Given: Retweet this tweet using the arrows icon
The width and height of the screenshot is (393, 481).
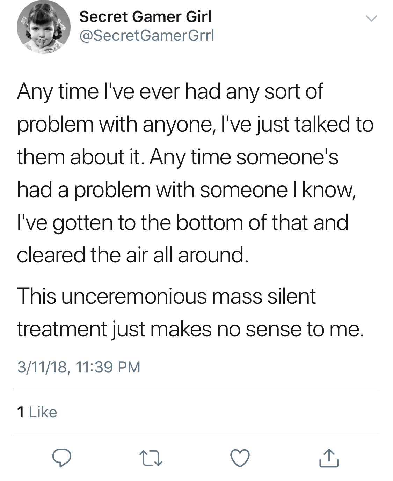Looking at the screenshot, I should coord(151,458).
